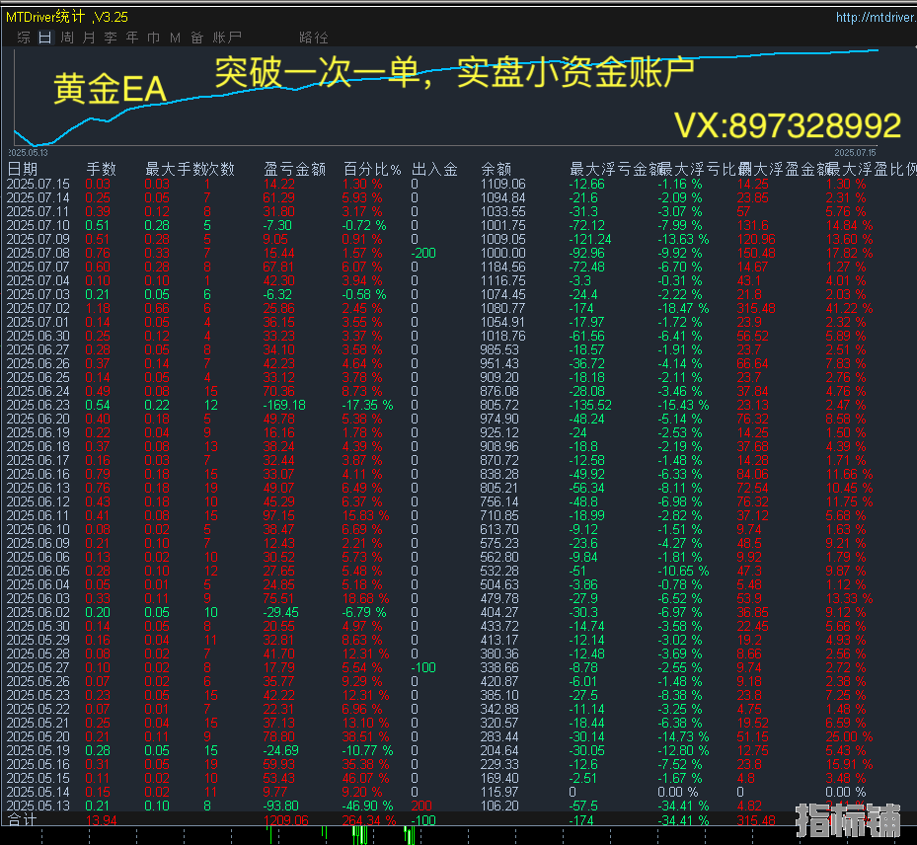Switch to the M tab

click(175, 38)
